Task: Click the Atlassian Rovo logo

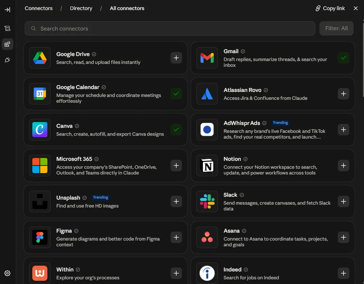Action: (207, 94)
